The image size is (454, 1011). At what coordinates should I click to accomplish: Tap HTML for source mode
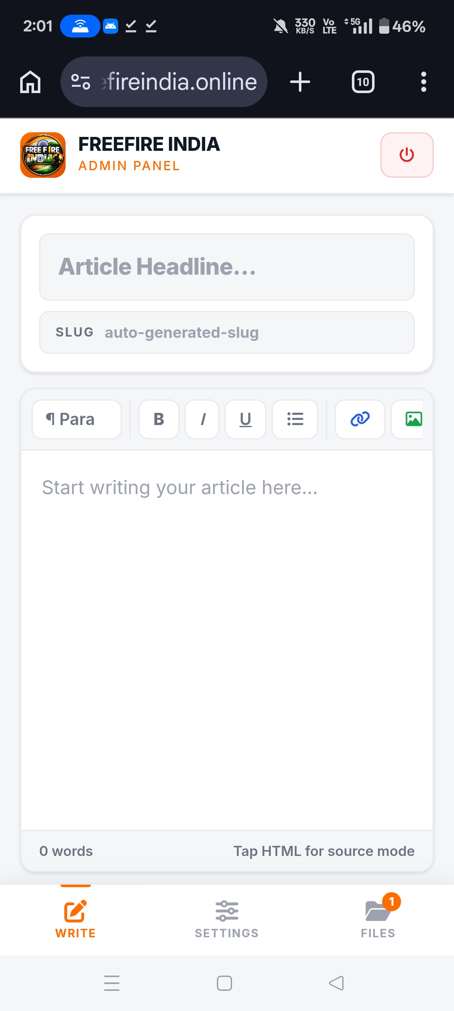[324, 851]
